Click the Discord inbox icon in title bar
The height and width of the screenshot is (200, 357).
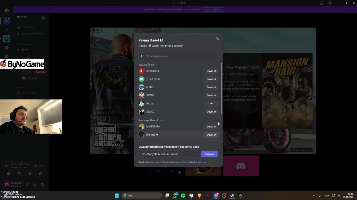pyautogui.click(x=322, y=3)
